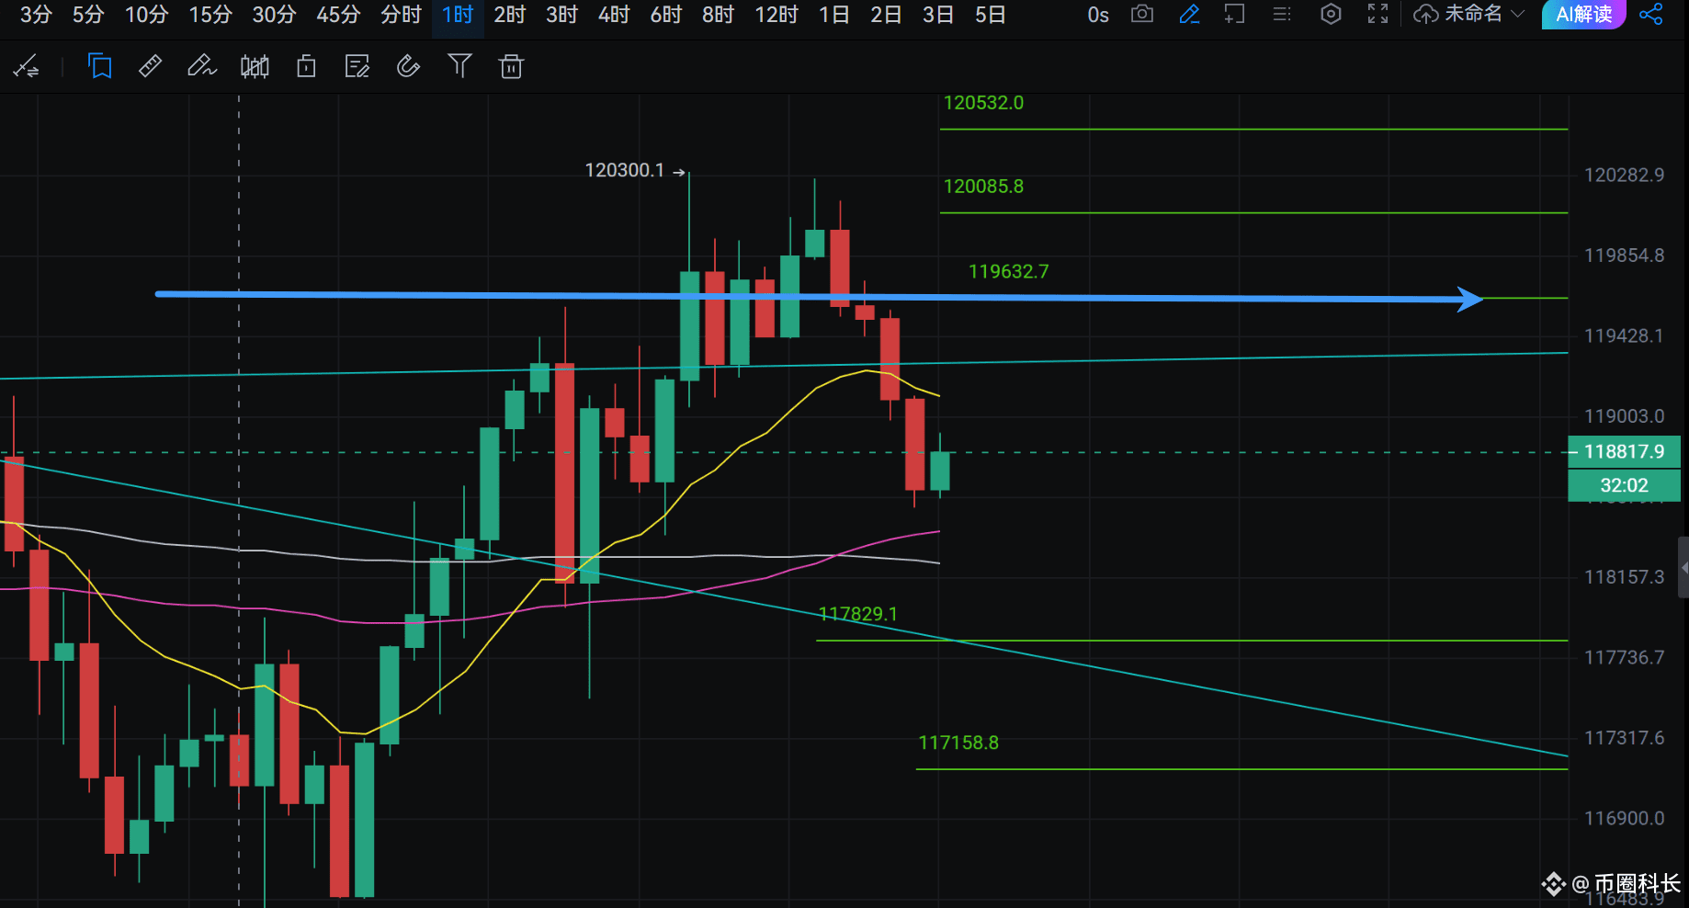Select the 117829.1 support level label
This screenshot has height=908, width=1689.
(x=857, y=614)
